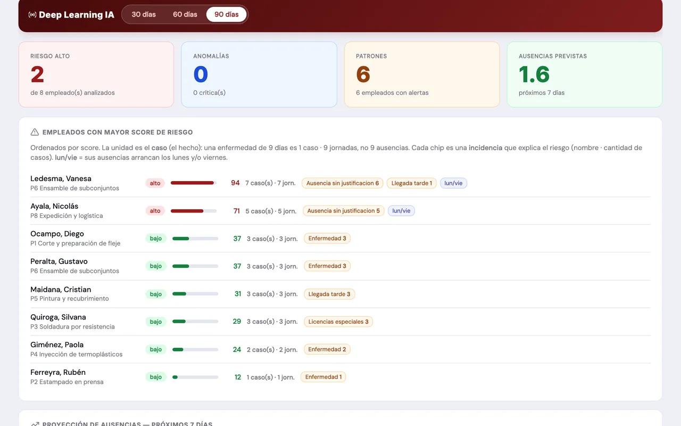Click the Ausencia sin justificacion 5 chip
This screenshot has height=426, width=681.
343,211
